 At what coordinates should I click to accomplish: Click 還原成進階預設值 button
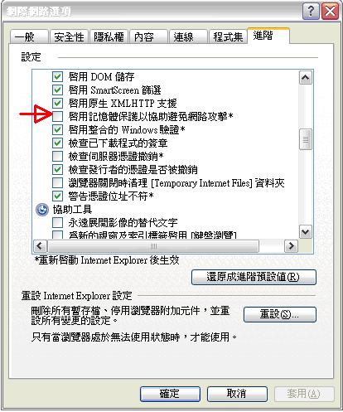coord(254,277)
